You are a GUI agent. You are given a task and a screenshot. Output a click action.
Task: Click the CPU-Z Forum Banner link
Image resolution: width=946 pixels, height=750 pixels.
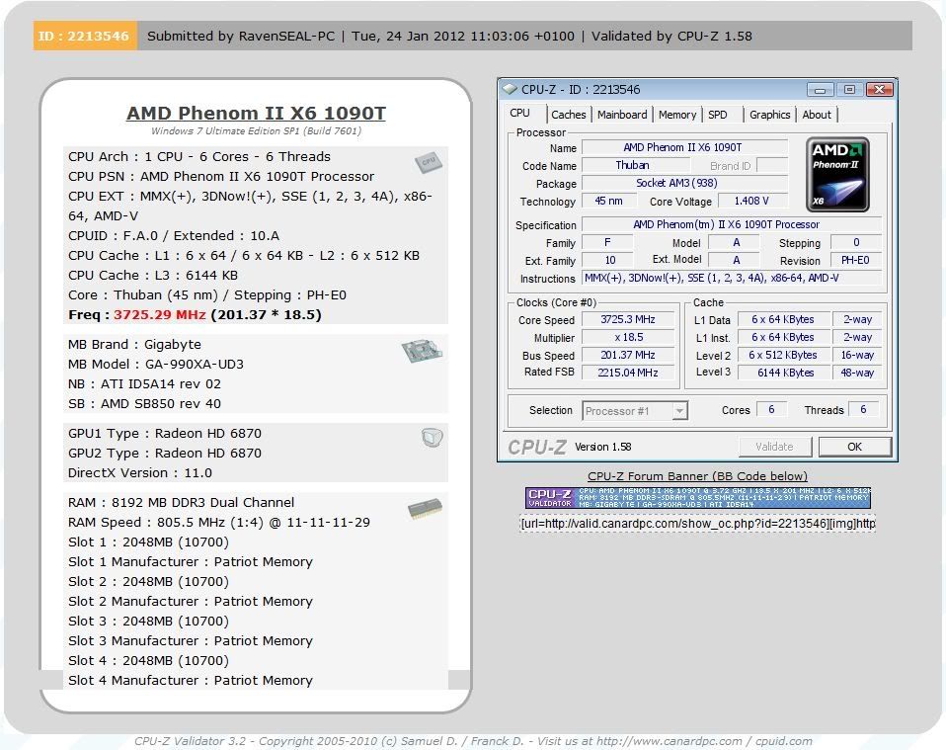(x=697, y=476)
